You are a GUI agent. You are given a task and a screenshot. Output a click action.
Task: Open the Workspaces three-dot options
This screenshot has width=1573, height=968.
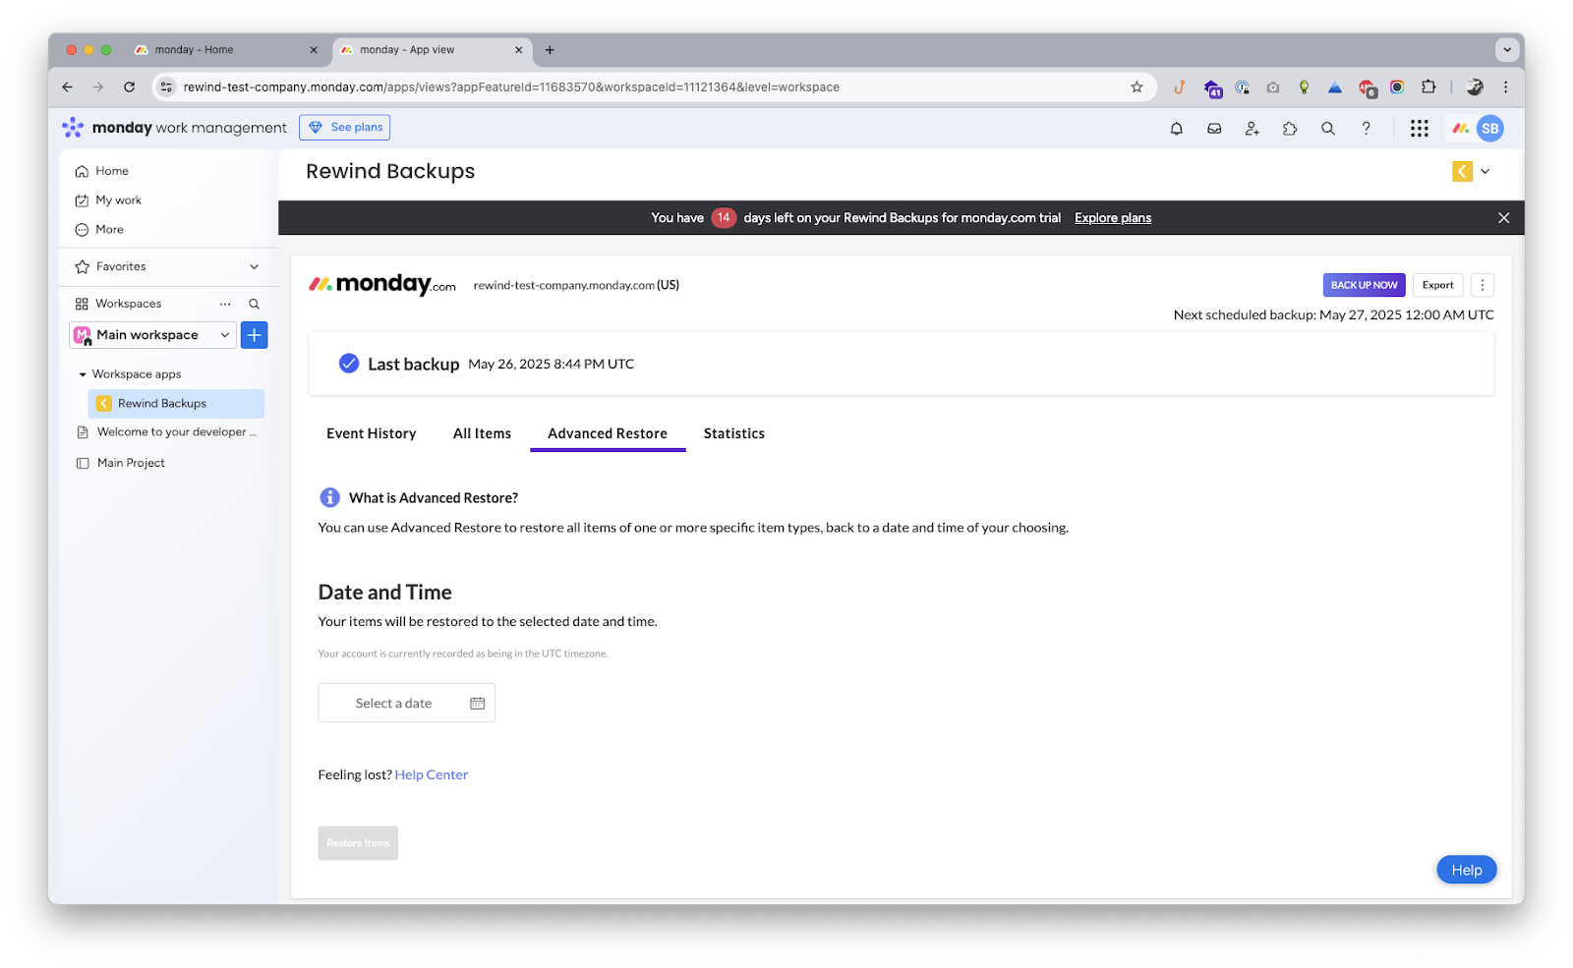point(225,304)
